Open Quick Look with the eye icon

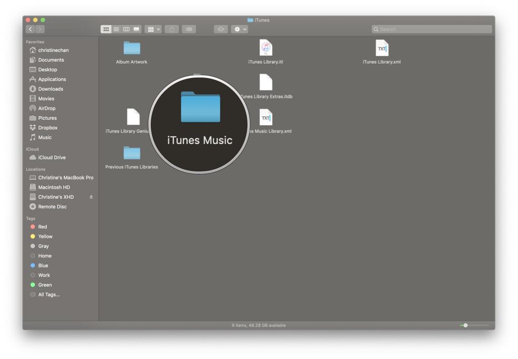click(x=221, y=29)
